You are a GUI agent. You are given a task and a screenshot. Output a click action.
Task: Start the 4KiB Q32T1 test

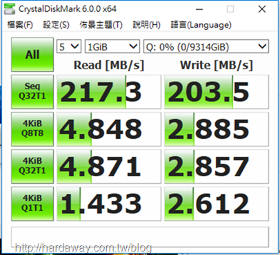[32, 167]
